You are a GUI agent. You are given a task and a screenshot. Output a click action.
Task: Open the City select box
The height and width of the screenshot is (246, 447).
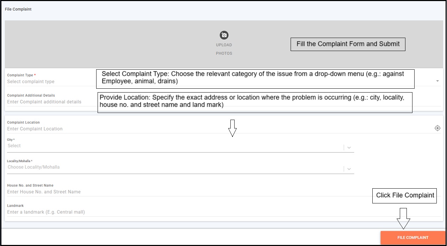click(x=173, y=146)
